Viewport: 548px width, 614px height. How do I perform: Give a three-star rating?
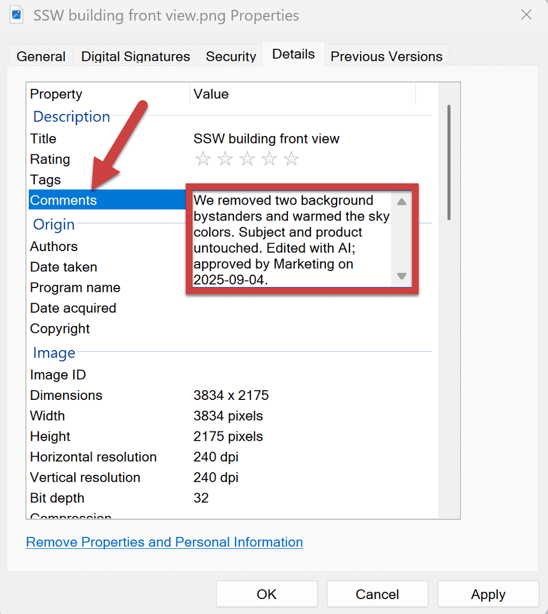247,158
